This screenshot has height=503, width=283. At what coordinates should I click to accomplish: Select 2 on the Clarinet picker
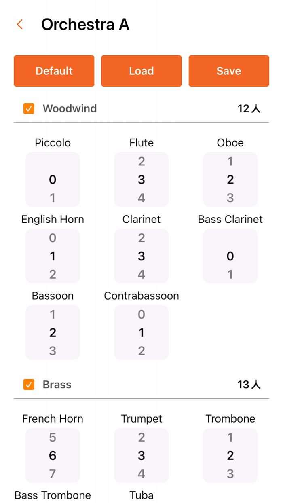click(141, 238)
